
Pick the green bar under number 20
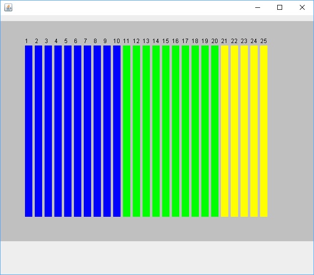[x=215, y=131]
